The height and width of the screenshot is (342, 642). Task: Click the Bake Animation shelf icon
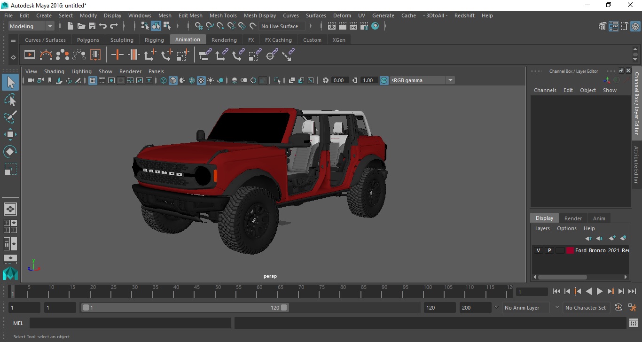(x=95, y=55)
